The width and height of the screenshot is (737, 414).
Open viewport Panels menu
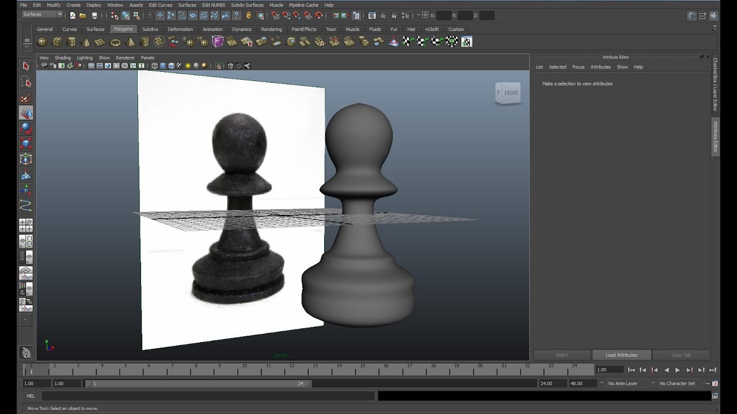147,57
